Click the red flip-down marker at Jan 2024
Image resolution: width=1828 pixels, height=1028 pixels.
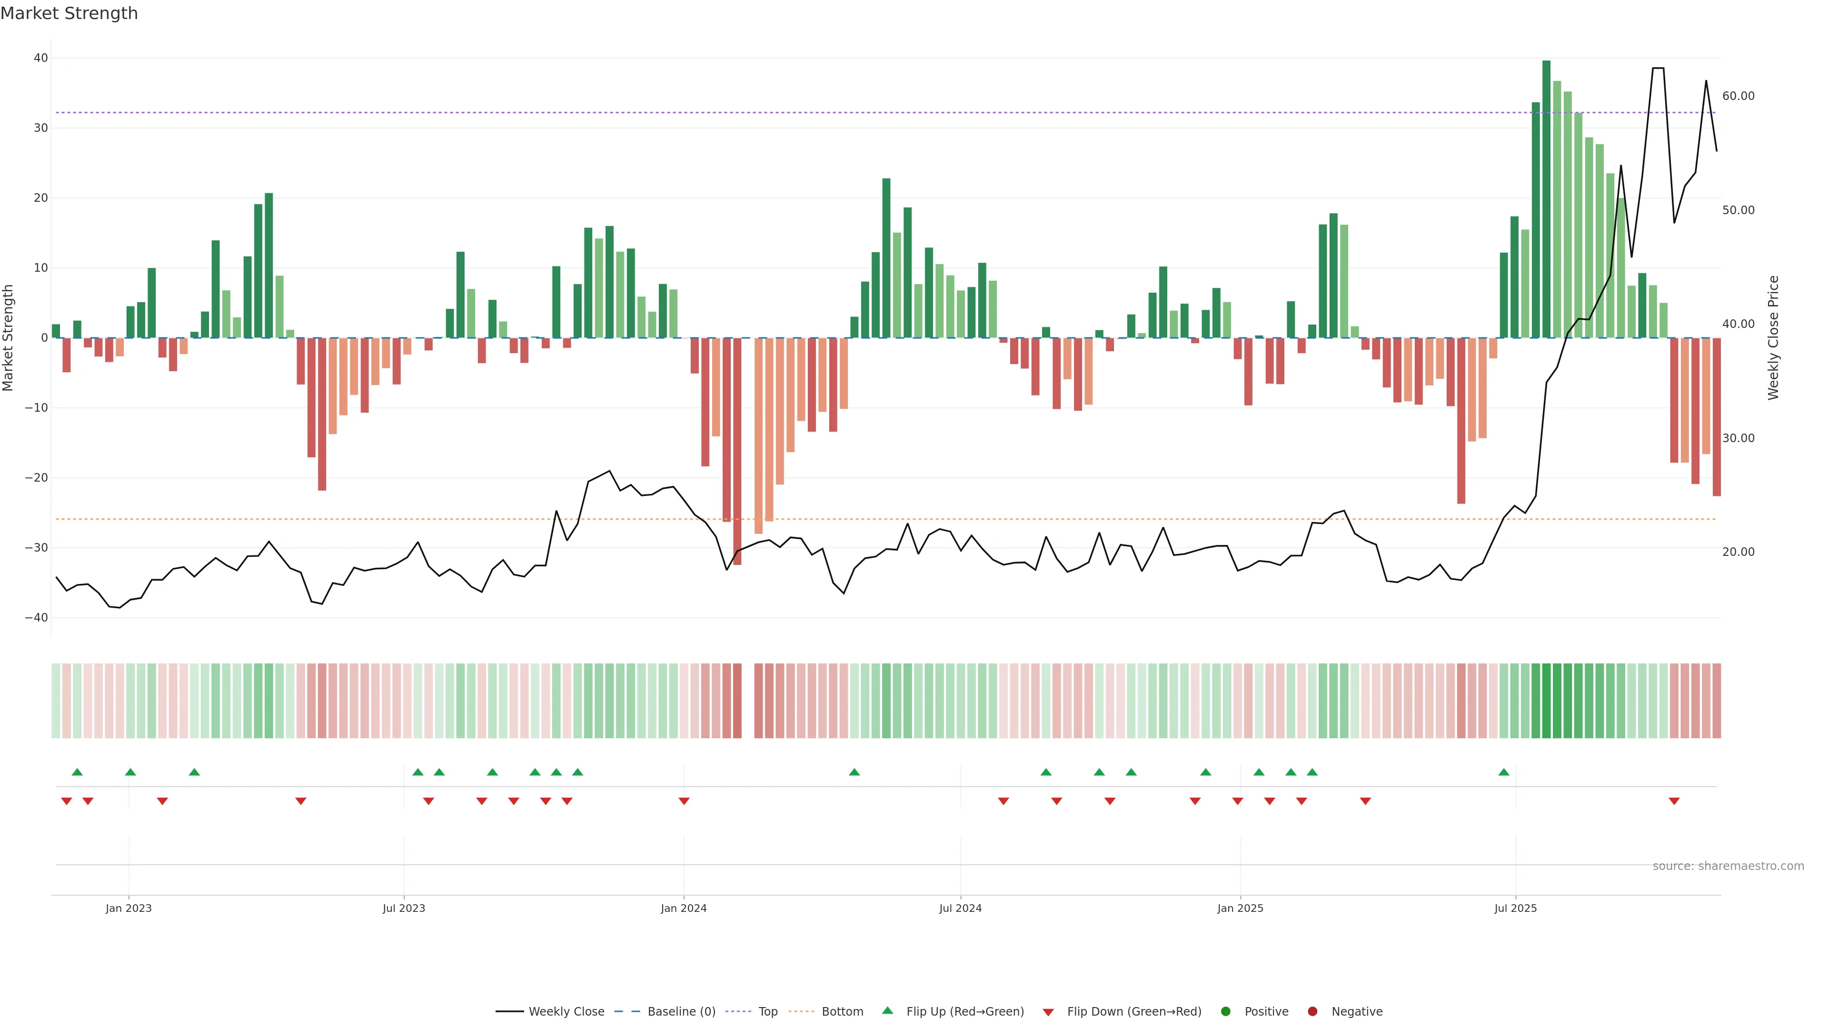[x=684, y=801]
